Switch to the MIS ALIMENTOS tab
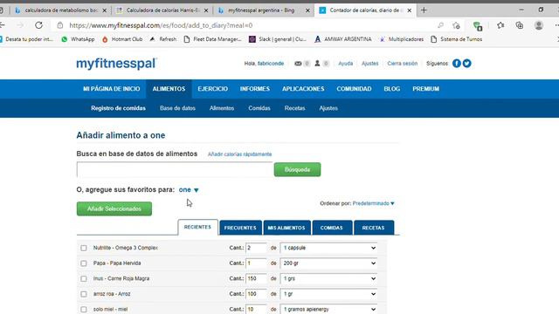Image resolution: width=559 pixels, height=314 pixels. coord(286,228)
